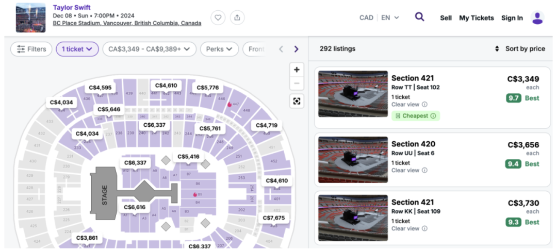Open the price range CA$3,349 dropdown
Screen dimensions: 557x250
tap(149, 49)
